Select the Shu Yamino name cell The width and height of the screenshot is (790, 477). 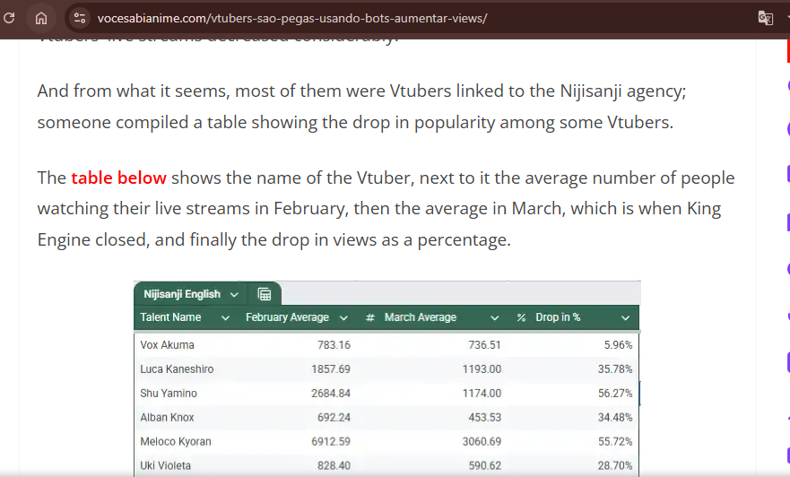coord(169,394)
